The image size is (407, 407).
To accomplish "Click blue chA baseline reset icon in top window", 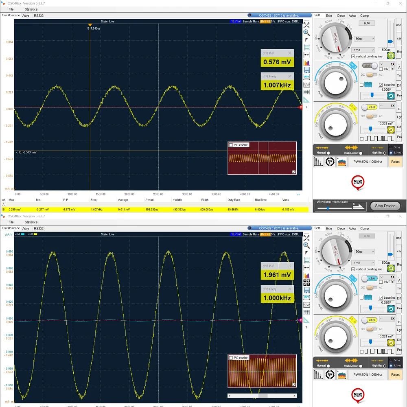I will pyautogui.click(x=391, y=96).
